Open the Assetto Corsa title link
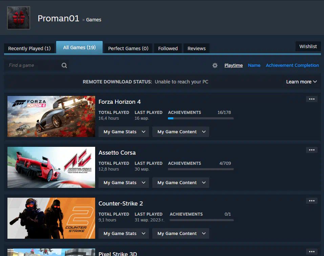Image resolution: width=324 pixels, height=256 pixels. [117, 153]
